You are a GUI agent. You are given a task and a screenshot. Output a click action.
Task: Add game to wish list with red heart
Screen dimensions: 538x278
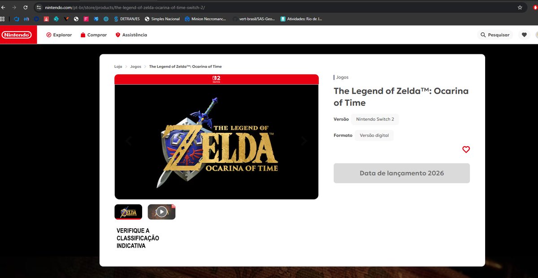click(466, 150)
